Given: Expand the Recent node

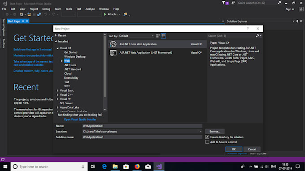Looking at the screenshot, I should (x=56, y=35).
